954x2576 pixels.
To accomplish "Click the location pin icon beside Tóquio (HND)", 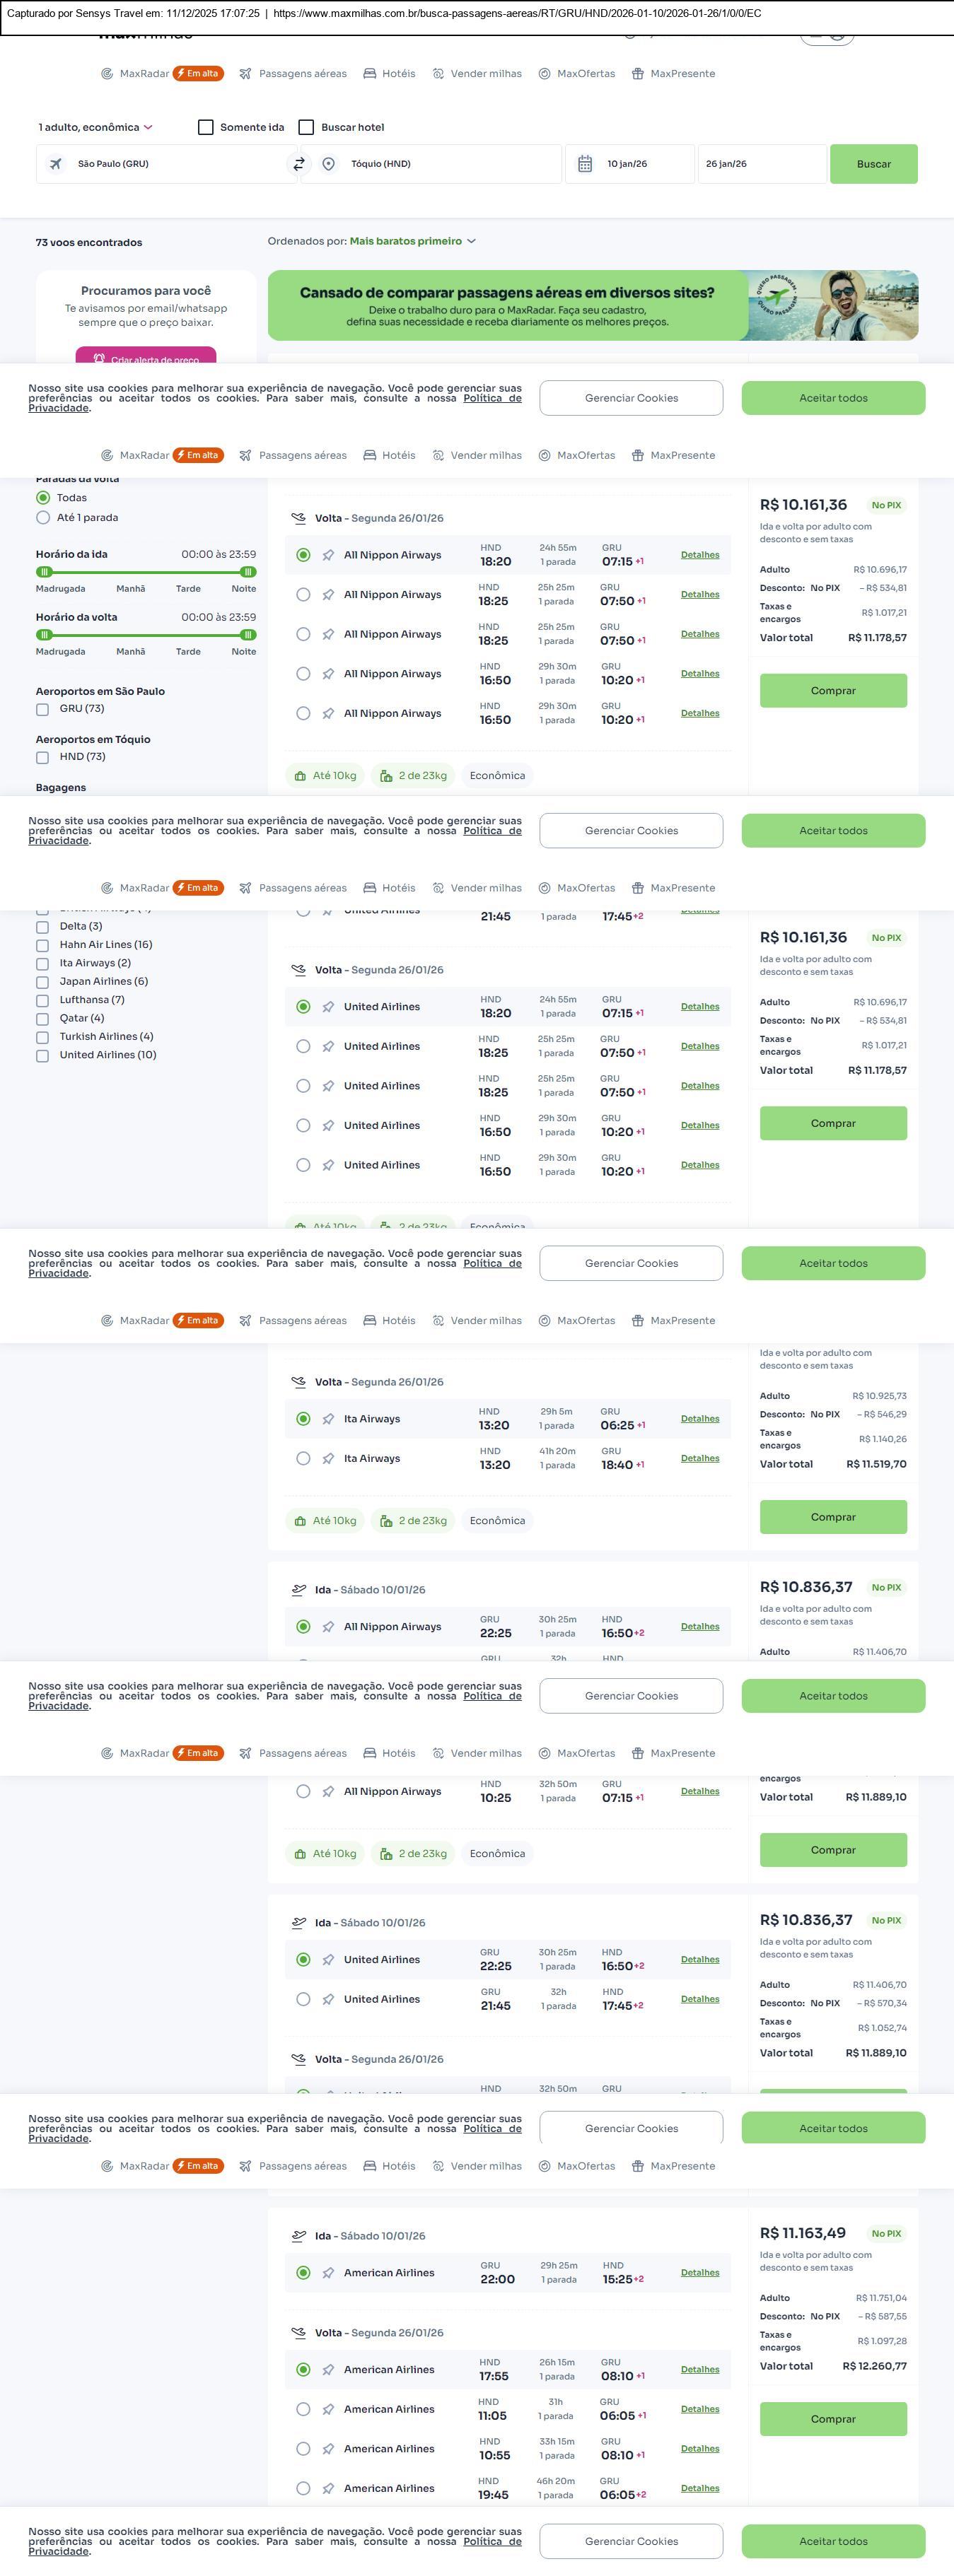I will 328,164.
